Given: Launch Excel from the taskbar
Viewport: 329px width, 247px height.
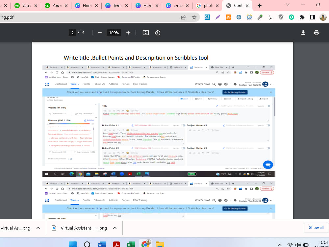Looking at the screenshot, I should 131,245.
